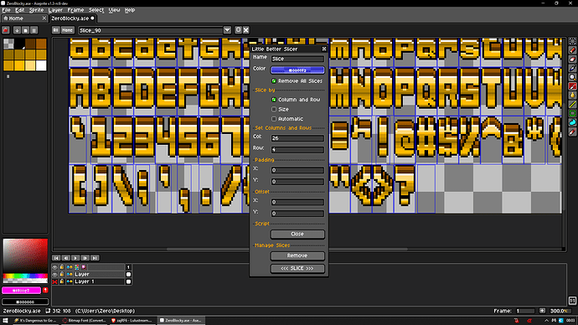This screenshot has width=578, height=325.
Task: Click the black background color bar
Action: tap(25, 302)
